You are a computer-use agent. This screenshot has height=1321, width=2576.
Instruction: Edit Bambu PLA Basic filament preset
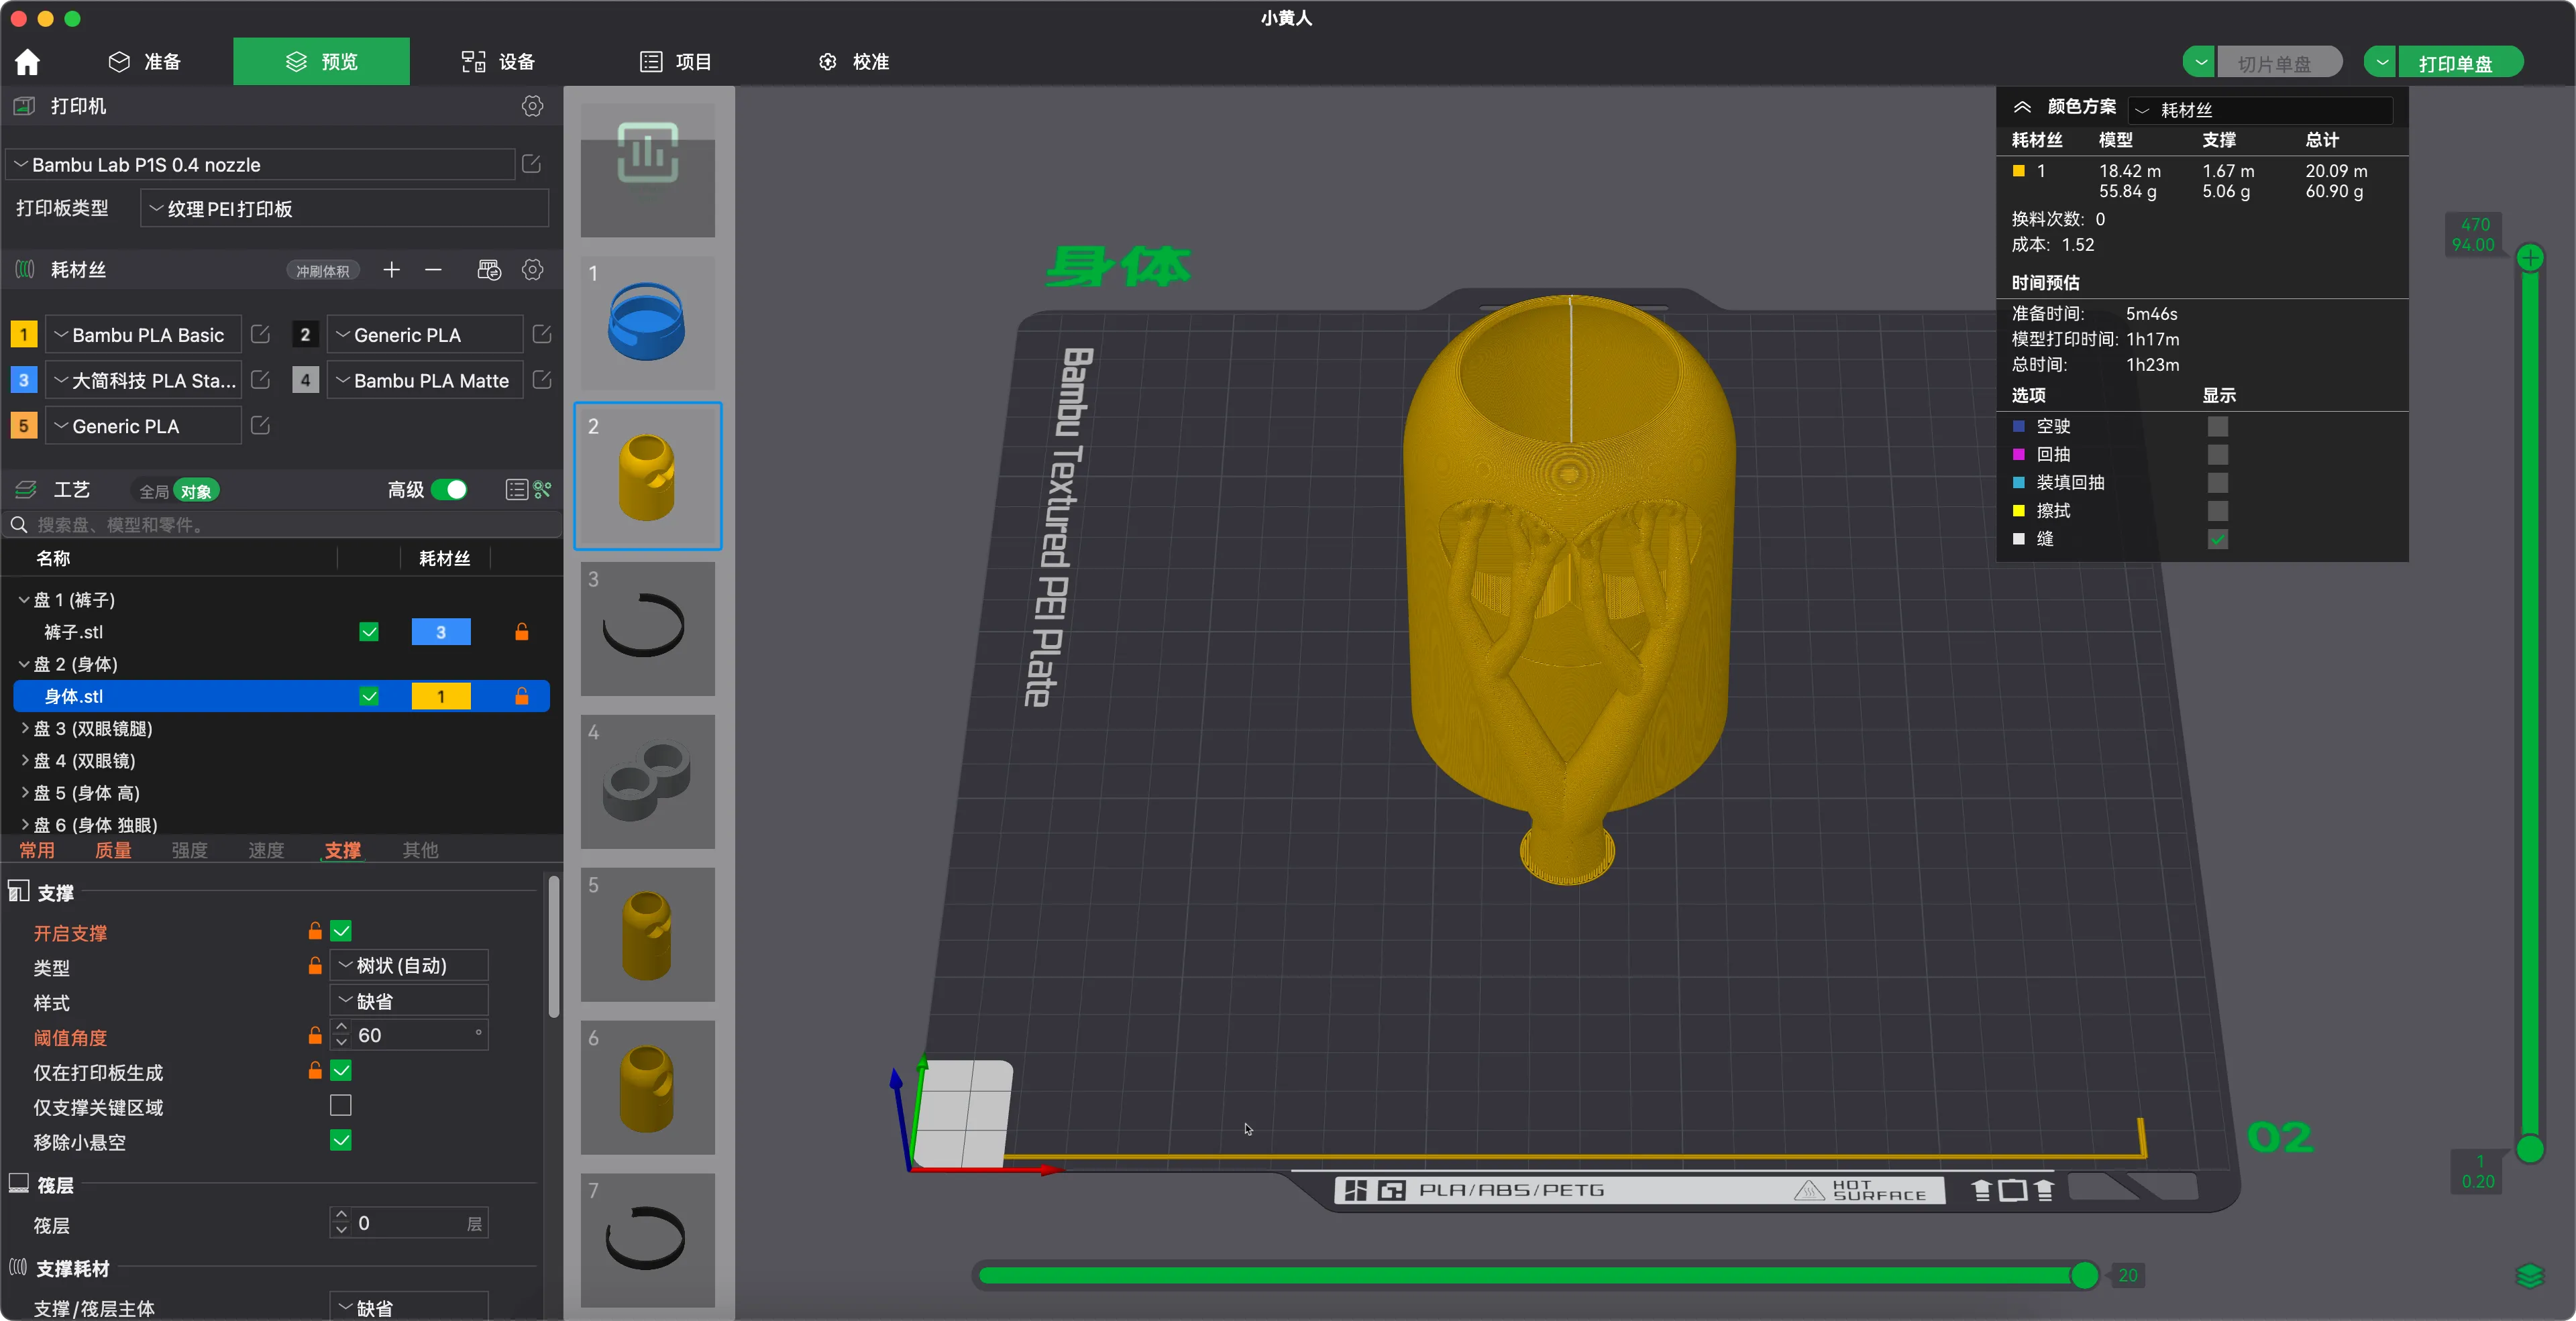[x=260, y=335]
